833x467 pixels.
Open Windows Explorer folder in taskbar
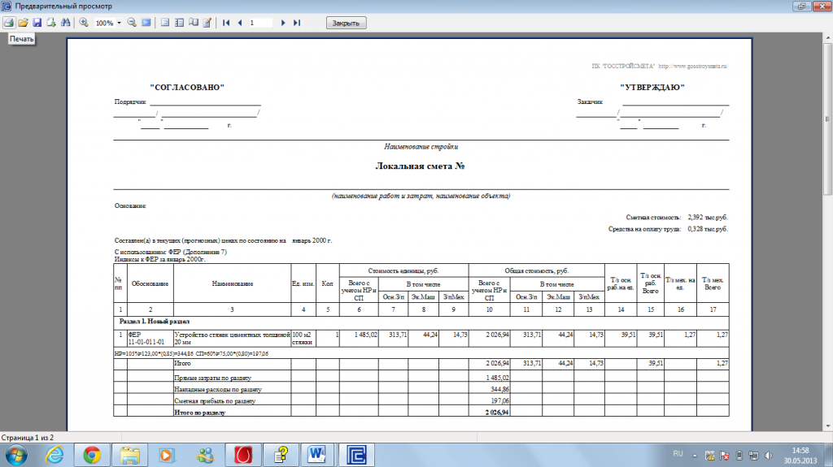(x=129, y=455)
